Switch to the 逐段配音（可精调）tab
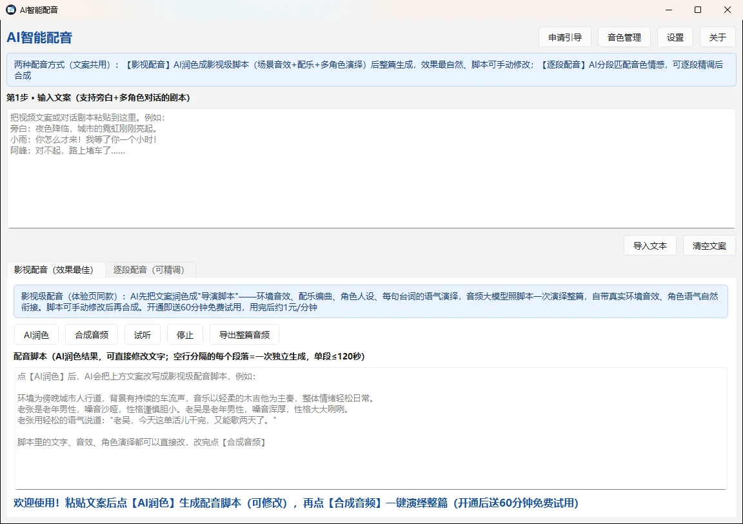743x524 pixels. coord(151,270)
